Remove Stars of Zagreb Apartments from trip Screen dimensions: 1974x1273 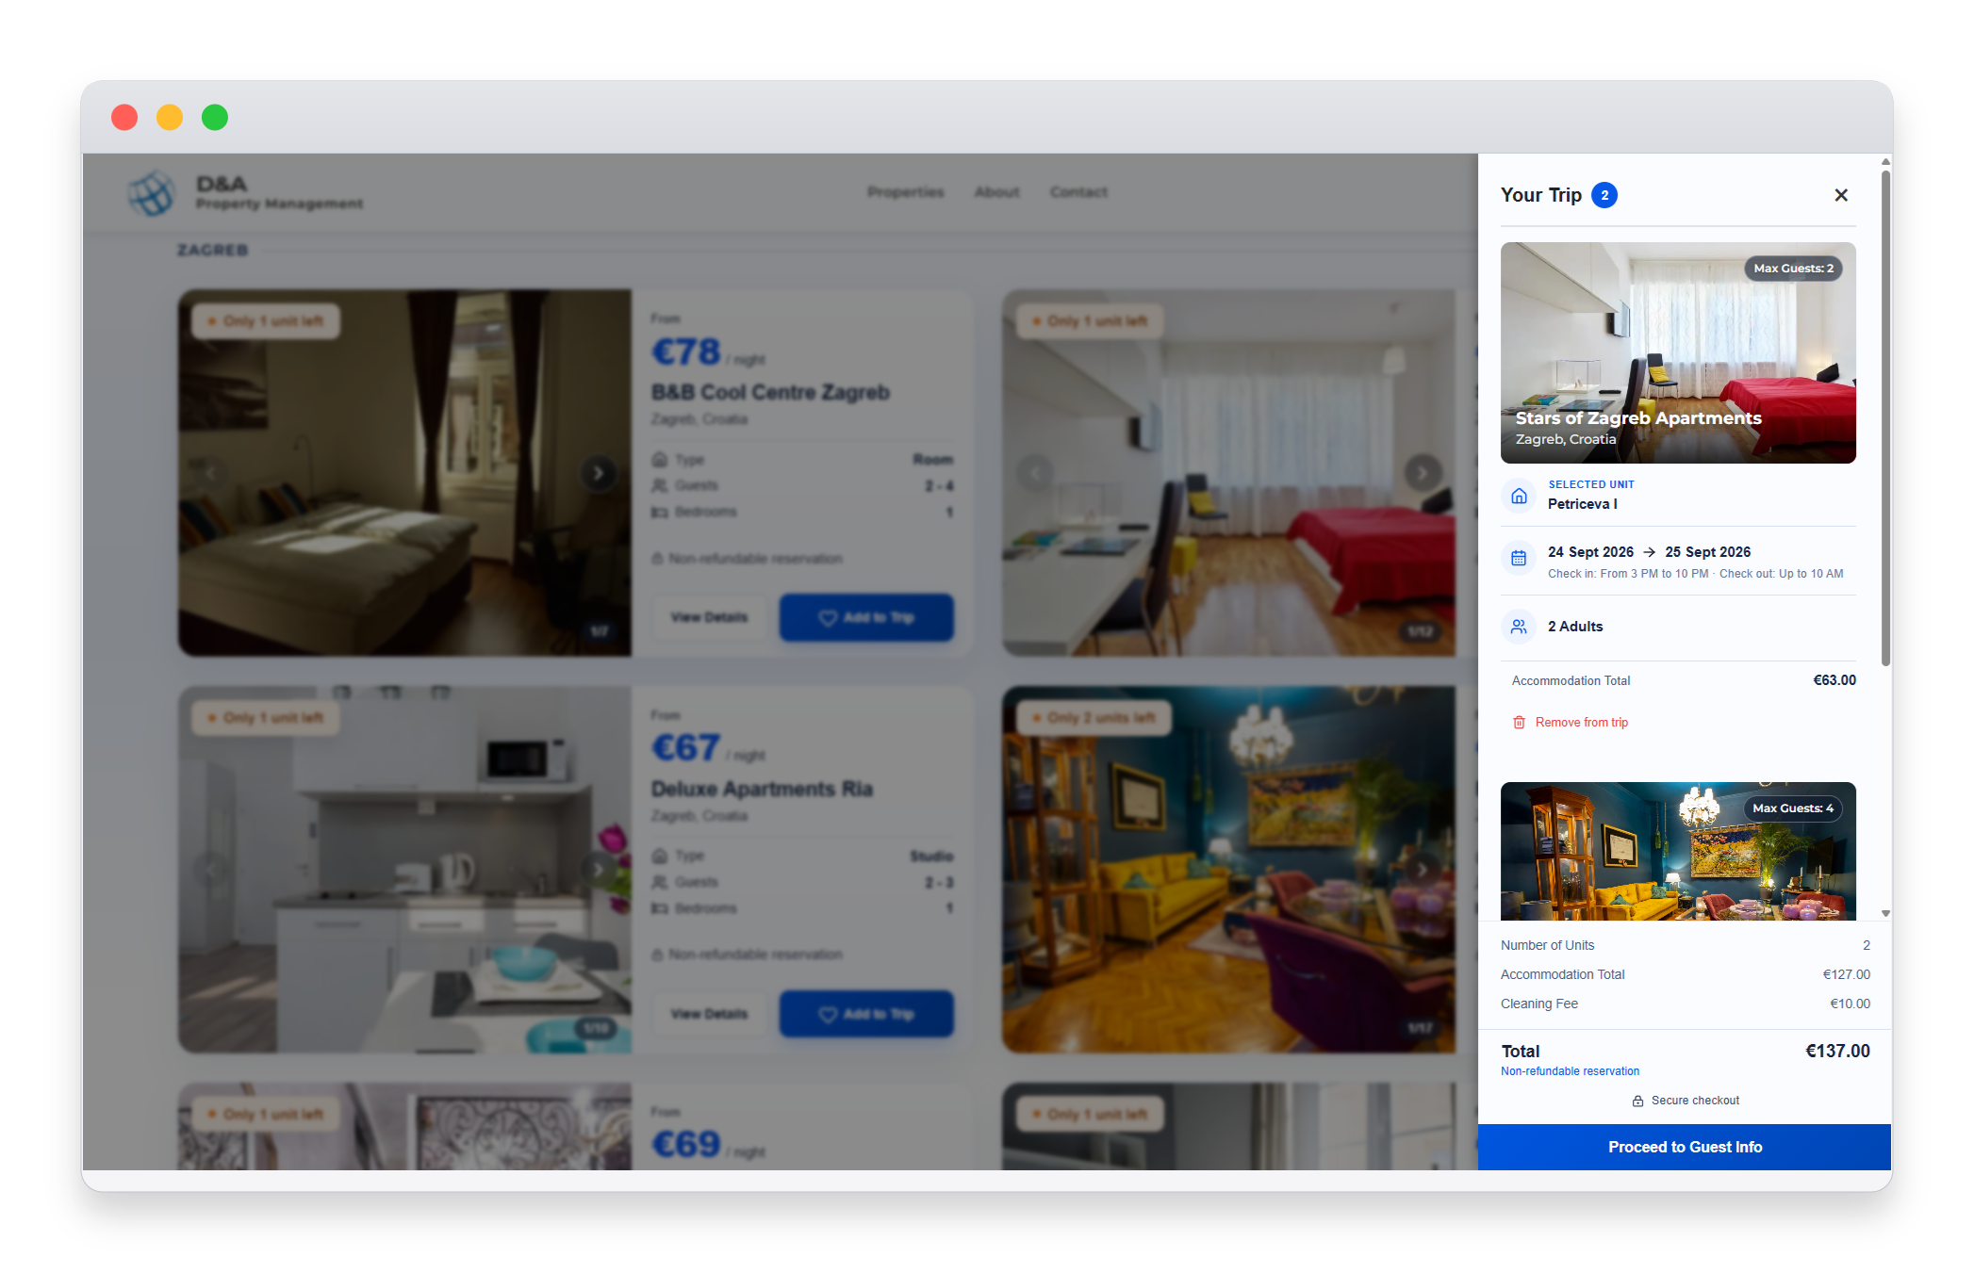1571,723
